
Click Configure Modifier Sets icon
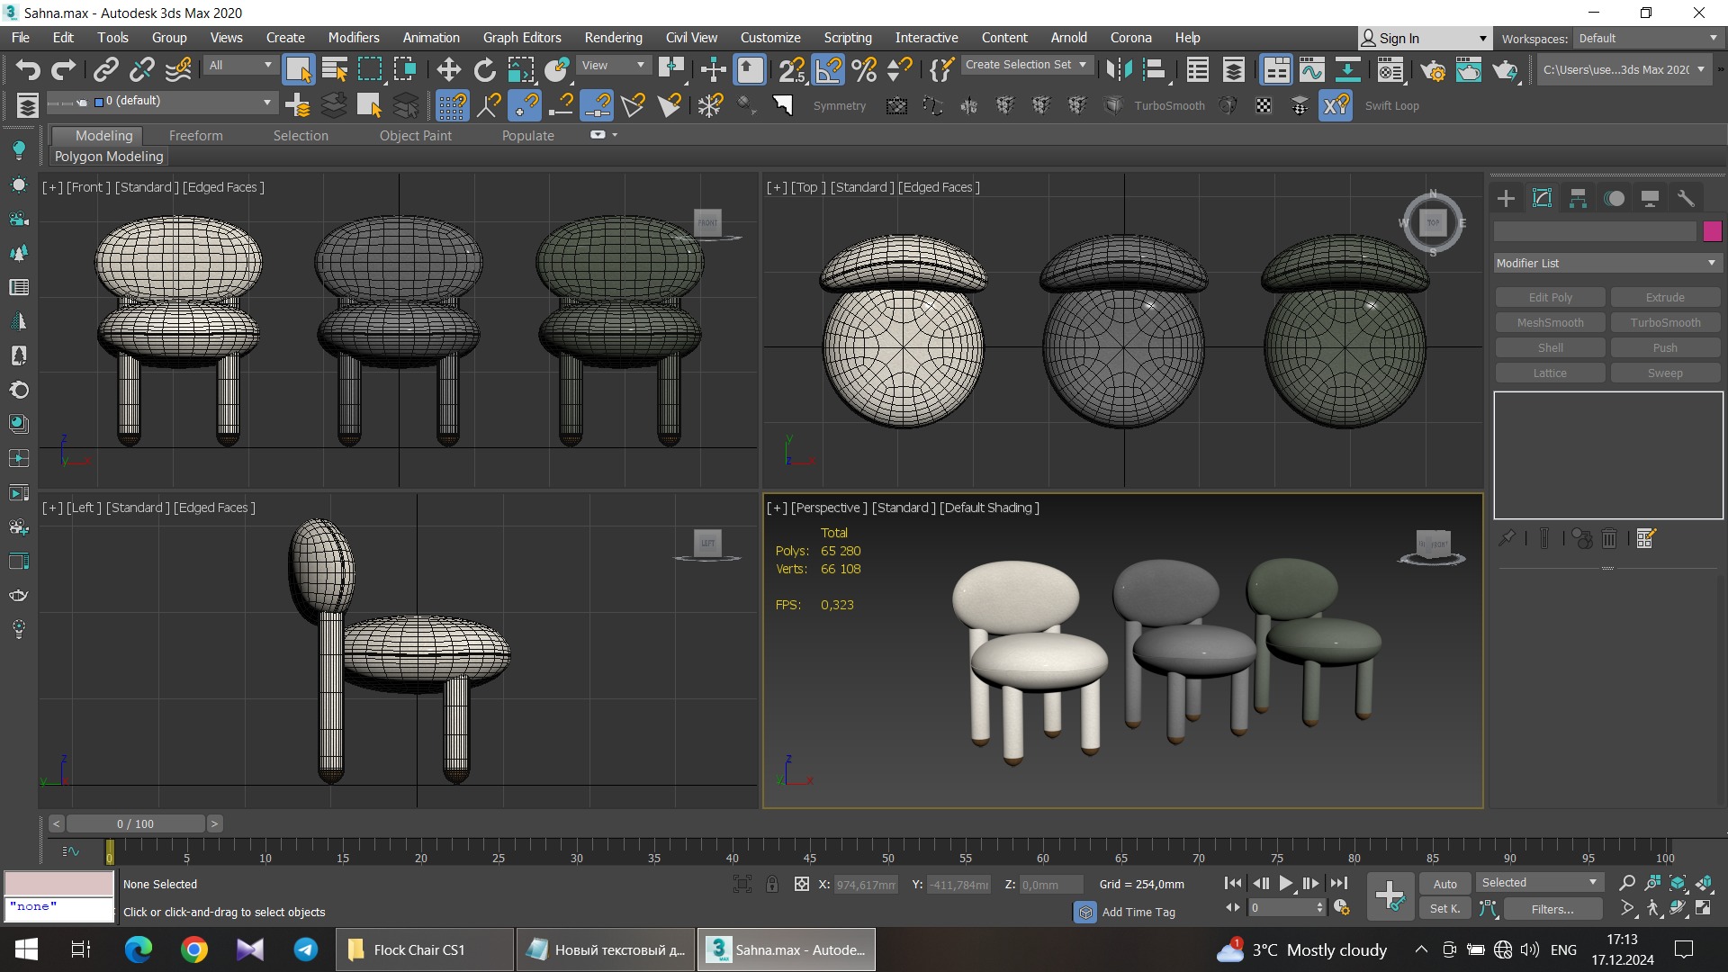pyautogui.click(x=1646, y=538)
